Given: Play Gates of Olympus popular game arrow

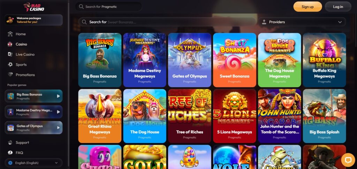Looking at the screenshot, I should click(x=59, y=128).
